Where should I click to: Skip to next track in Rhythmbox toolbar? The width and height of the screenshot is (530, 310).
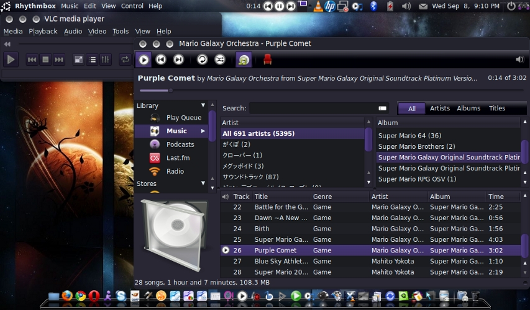click(178, 60)
